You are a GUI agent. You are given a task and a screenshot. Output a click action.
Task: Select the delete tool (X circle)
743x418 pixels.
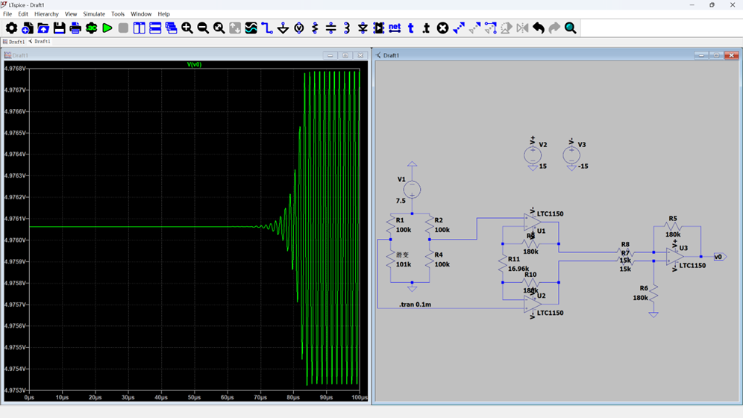[x=442, y=28]
